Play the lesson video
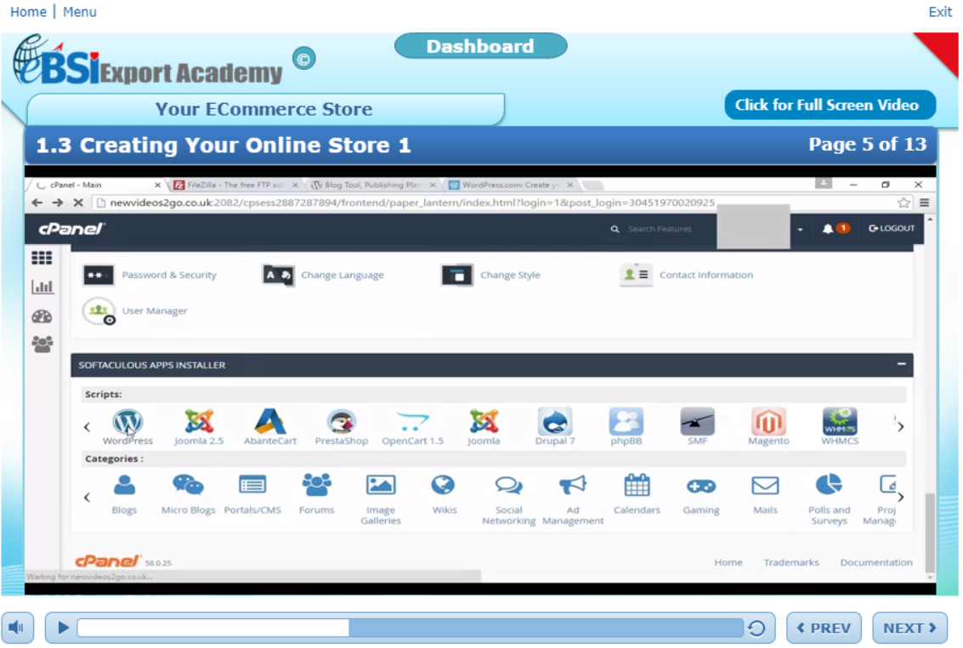Image resolution: width=963 pixels, height=648 pixels. point(63,628)
